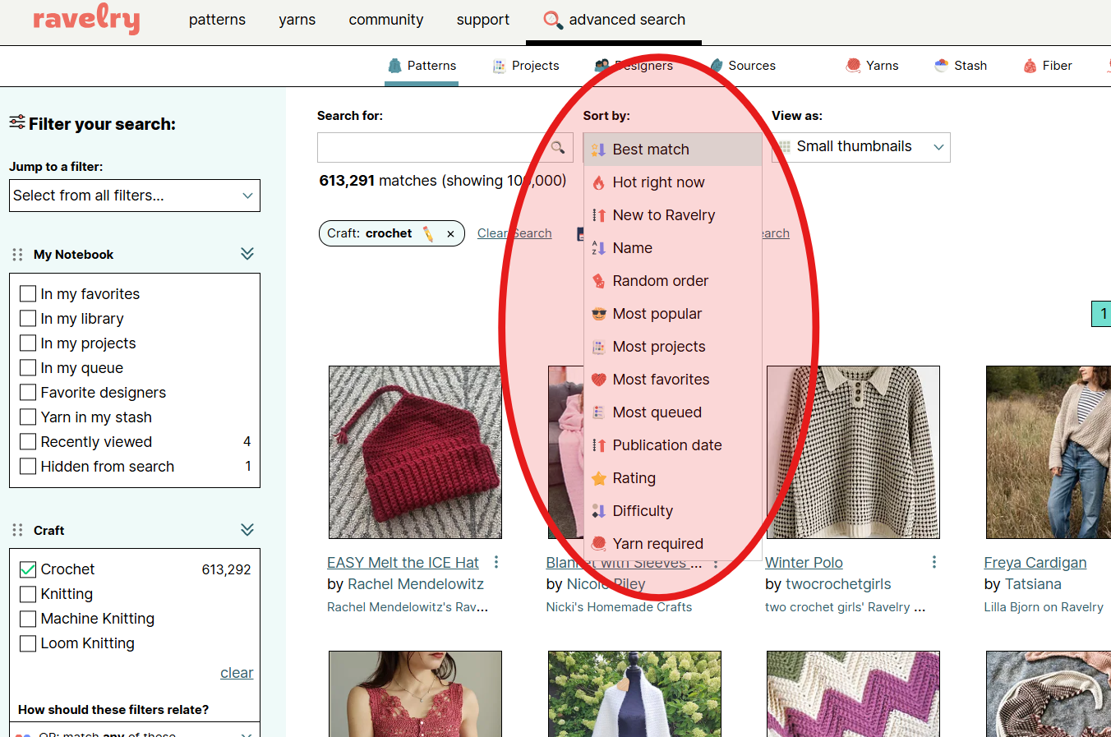The image size is (1111, 737).
Task: Open the Small thumbnails view dropdown
Action: (x=860, y=146)
